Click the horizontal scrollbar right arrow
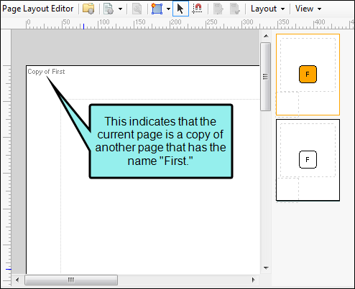The image size is (355, 289). (x=254, y=280)
